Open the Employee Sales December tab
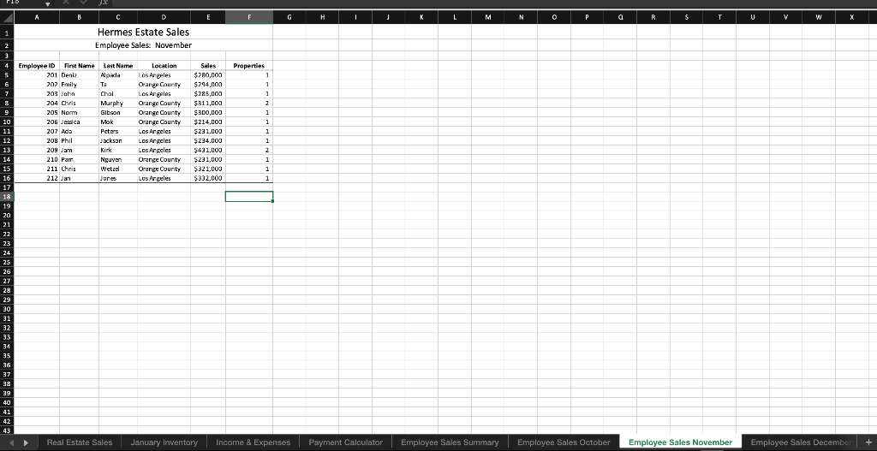The width and height of the screenshot is (877, 451). [x=801, y=442]
